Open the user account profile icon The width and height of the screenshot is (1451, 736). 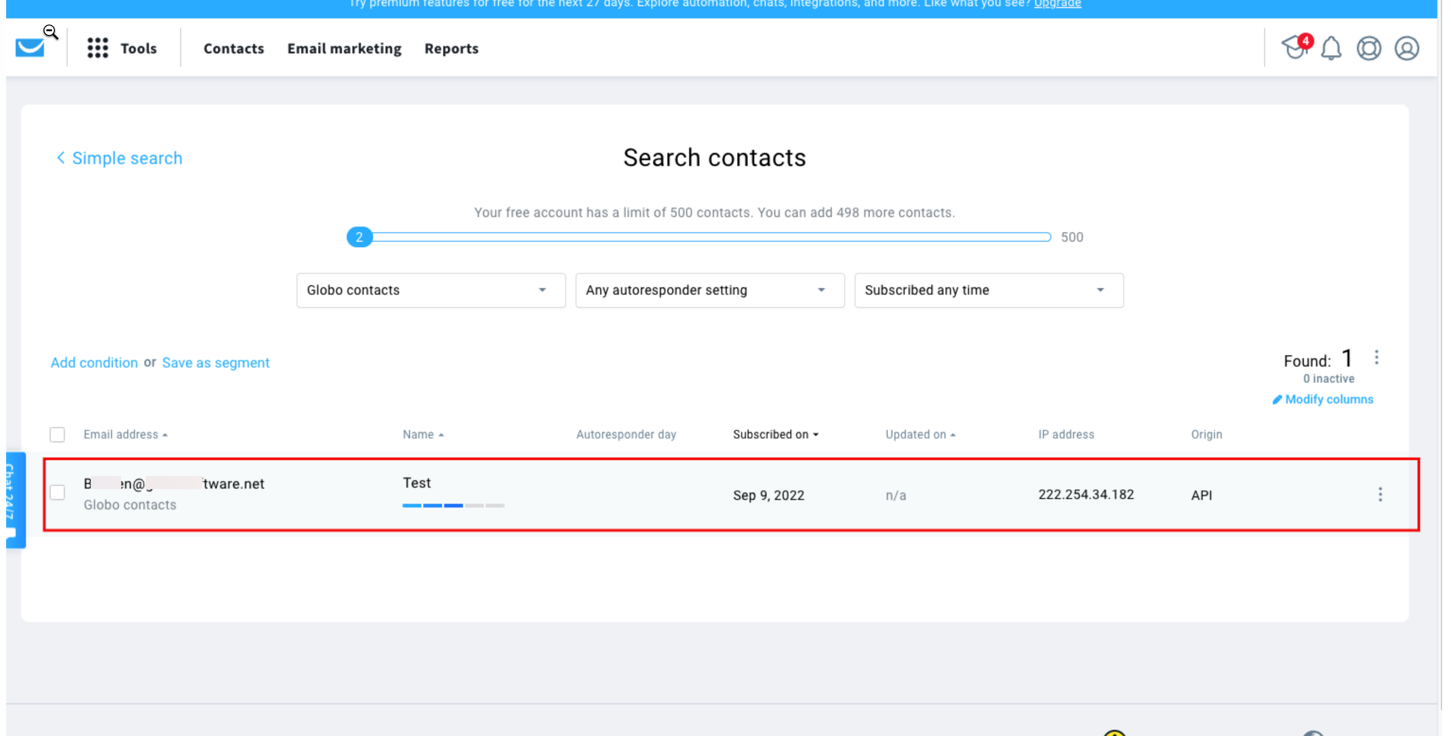1406,48
